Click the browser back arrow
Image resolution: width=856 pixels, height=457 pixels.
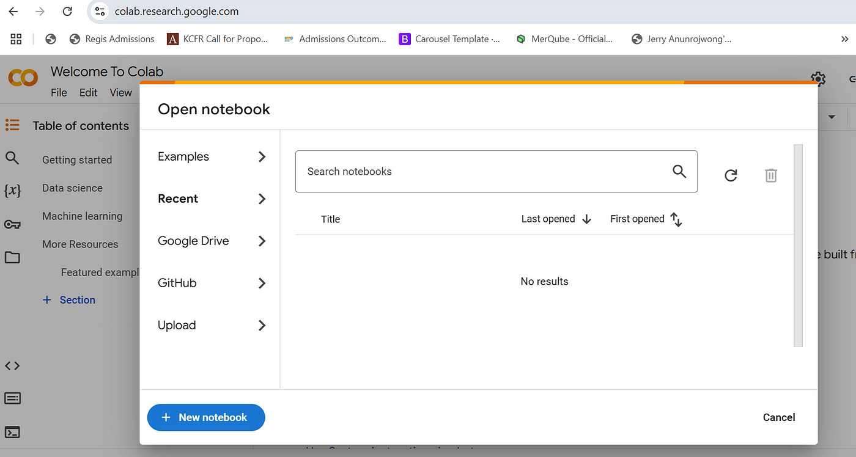[13, 12]
